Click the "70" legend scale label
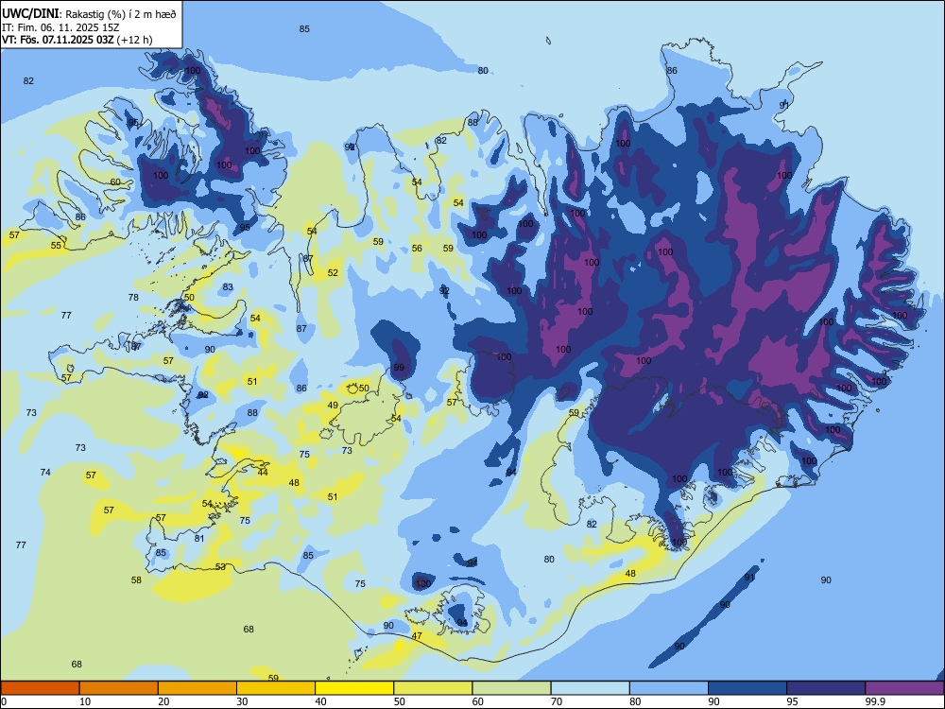This screenshot has height=709, width=945. click(557, 701)
